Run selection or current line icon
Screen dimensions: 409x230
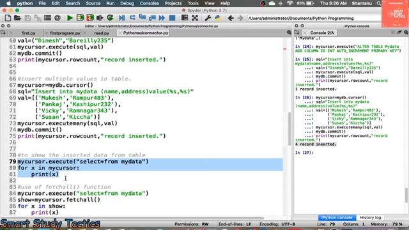click(100, 18)
